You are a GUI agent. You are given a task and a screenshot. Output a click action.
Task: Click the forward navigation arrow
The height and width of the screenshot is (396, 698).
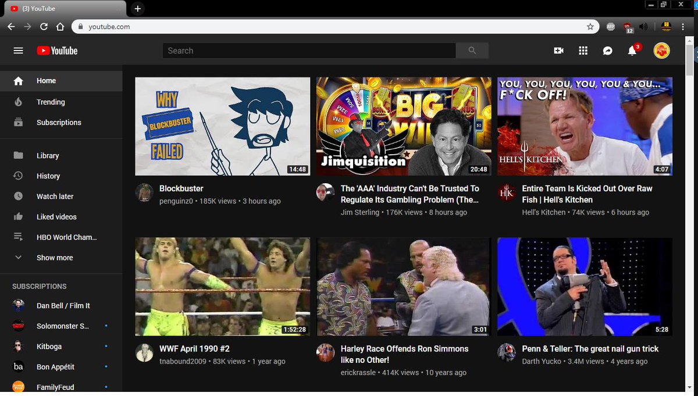click(27, 27)
